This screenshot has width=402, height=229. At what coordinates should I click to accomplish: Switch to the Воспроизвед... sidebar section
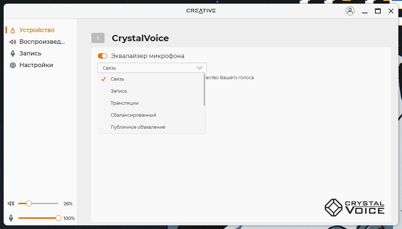[37, 42]
